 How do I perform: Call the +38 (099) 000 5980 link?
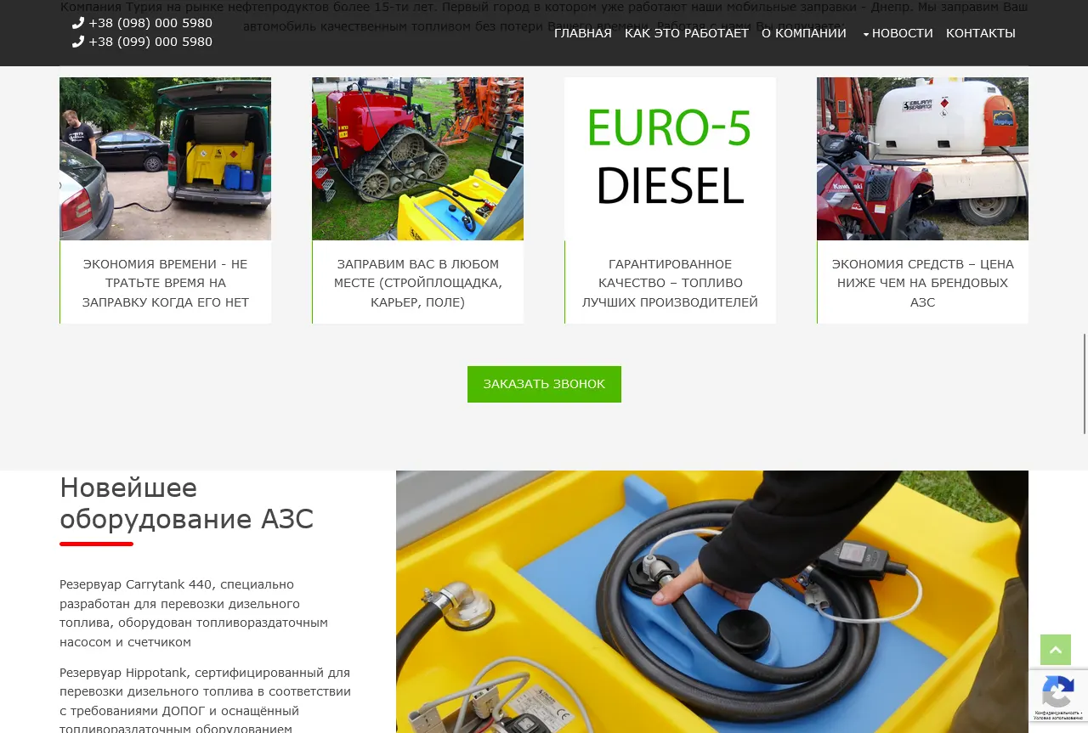150,42
